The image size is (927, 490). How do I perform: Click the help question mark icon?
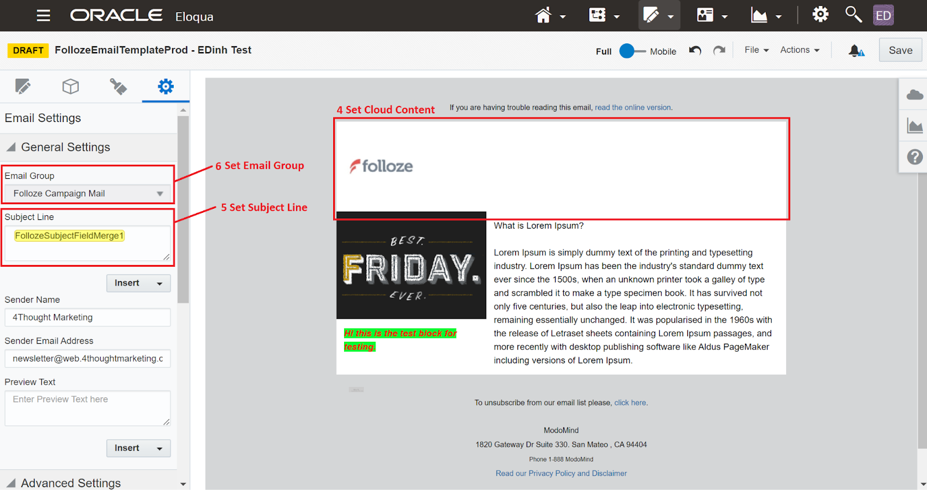point(913,156)
